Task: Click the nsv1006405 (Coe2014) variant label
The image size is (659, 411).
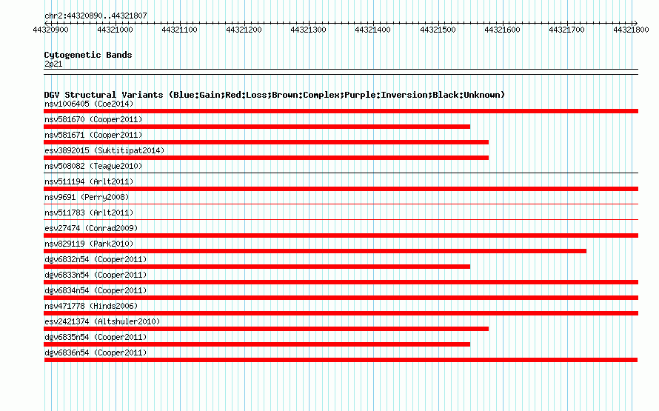Action: pyautogui.click(x=89, y=104)
